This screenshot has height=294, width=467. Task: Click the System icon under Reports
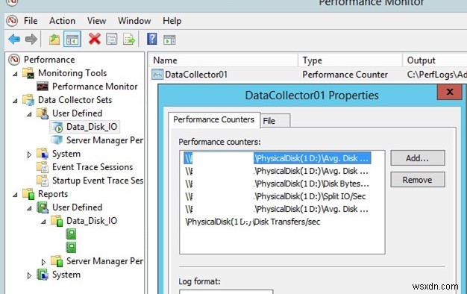click(x=43, y=275)
